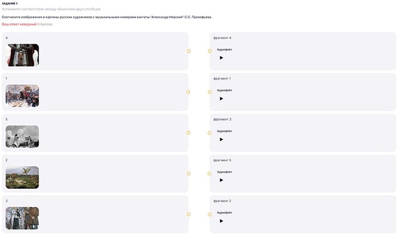Select connector circle beside фрагмент 2
The image size is (398, 237).
pos(209,214)
